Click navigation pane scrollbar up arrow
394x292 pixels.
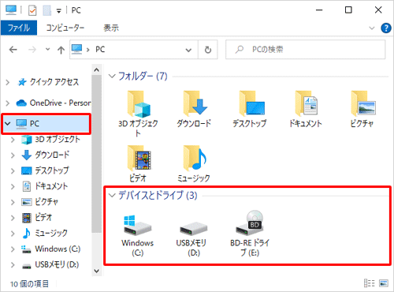pyautogui.click(x=97, y=70)
